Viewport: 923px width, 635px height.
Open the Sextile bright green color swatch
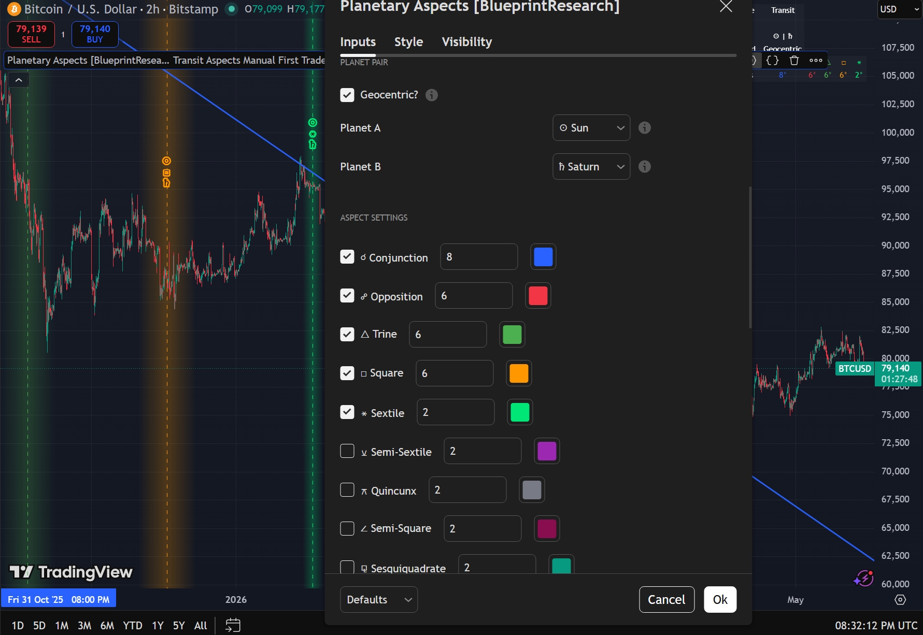[x=520, y=412]
